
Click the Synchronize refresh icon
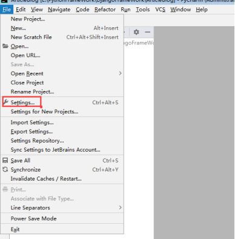[5, 169]
